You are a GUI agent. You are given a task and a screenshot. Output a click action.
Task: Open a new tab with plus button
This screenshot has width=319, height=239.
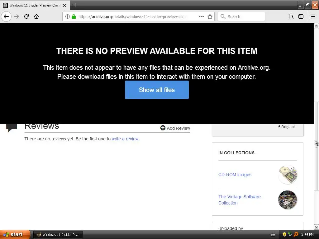coord(75,5)
